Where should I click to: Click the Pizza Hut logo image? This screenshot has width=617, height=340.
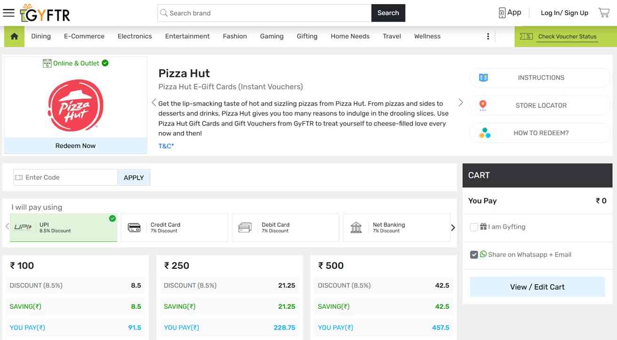75,105
